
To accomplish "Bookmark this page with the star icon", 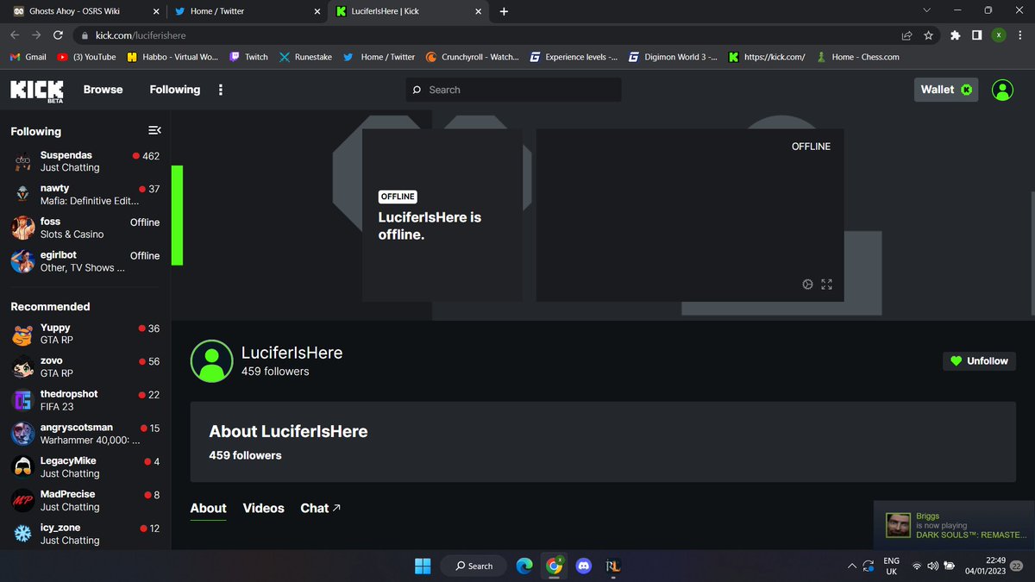I will (928, 35).
